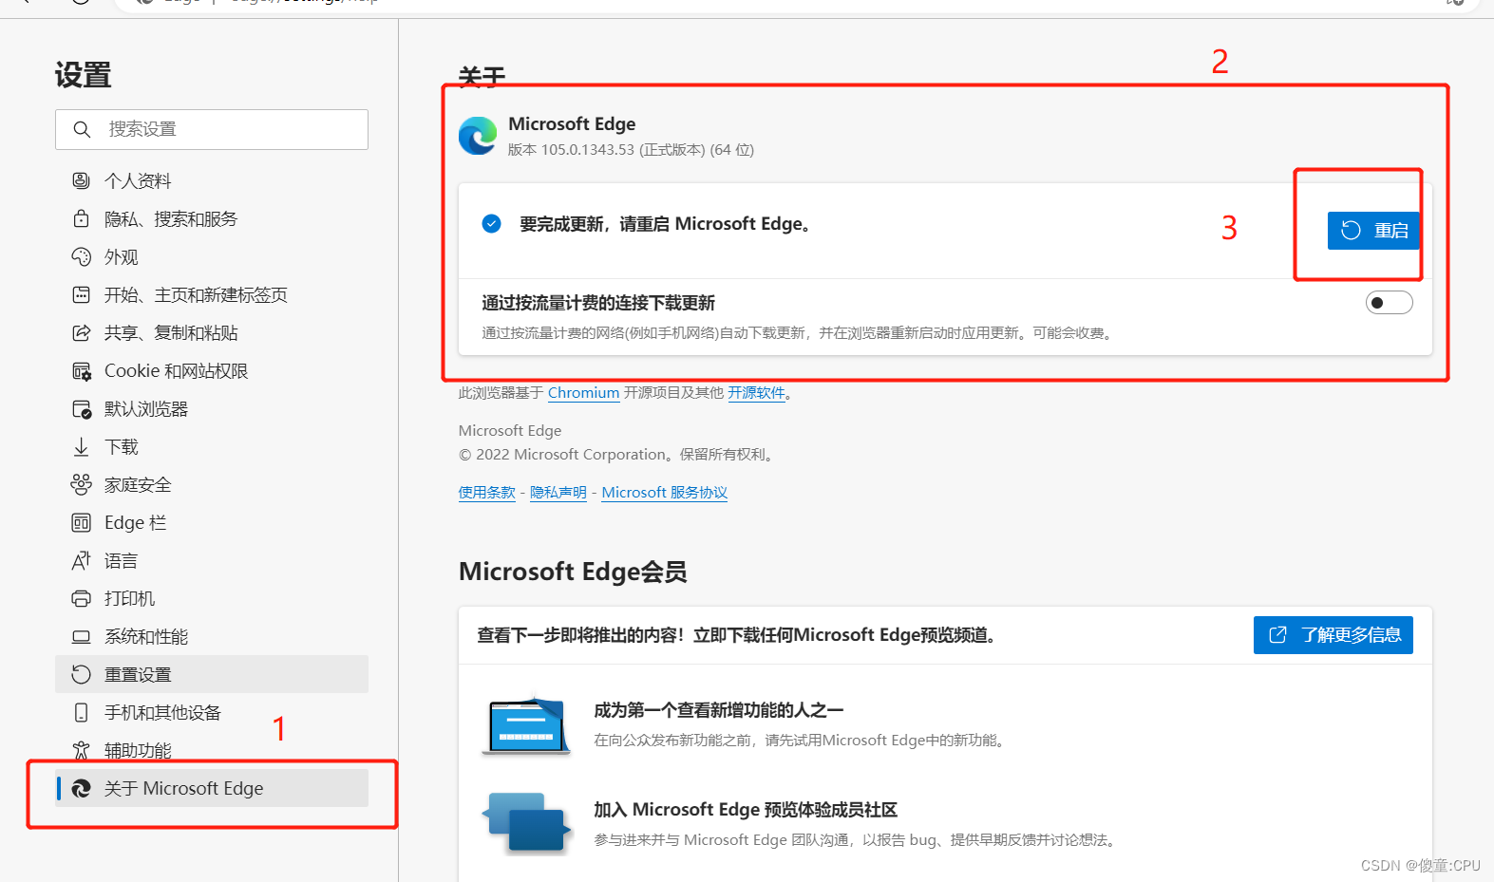Click the magnifier icon in search settings

(82, 129)
